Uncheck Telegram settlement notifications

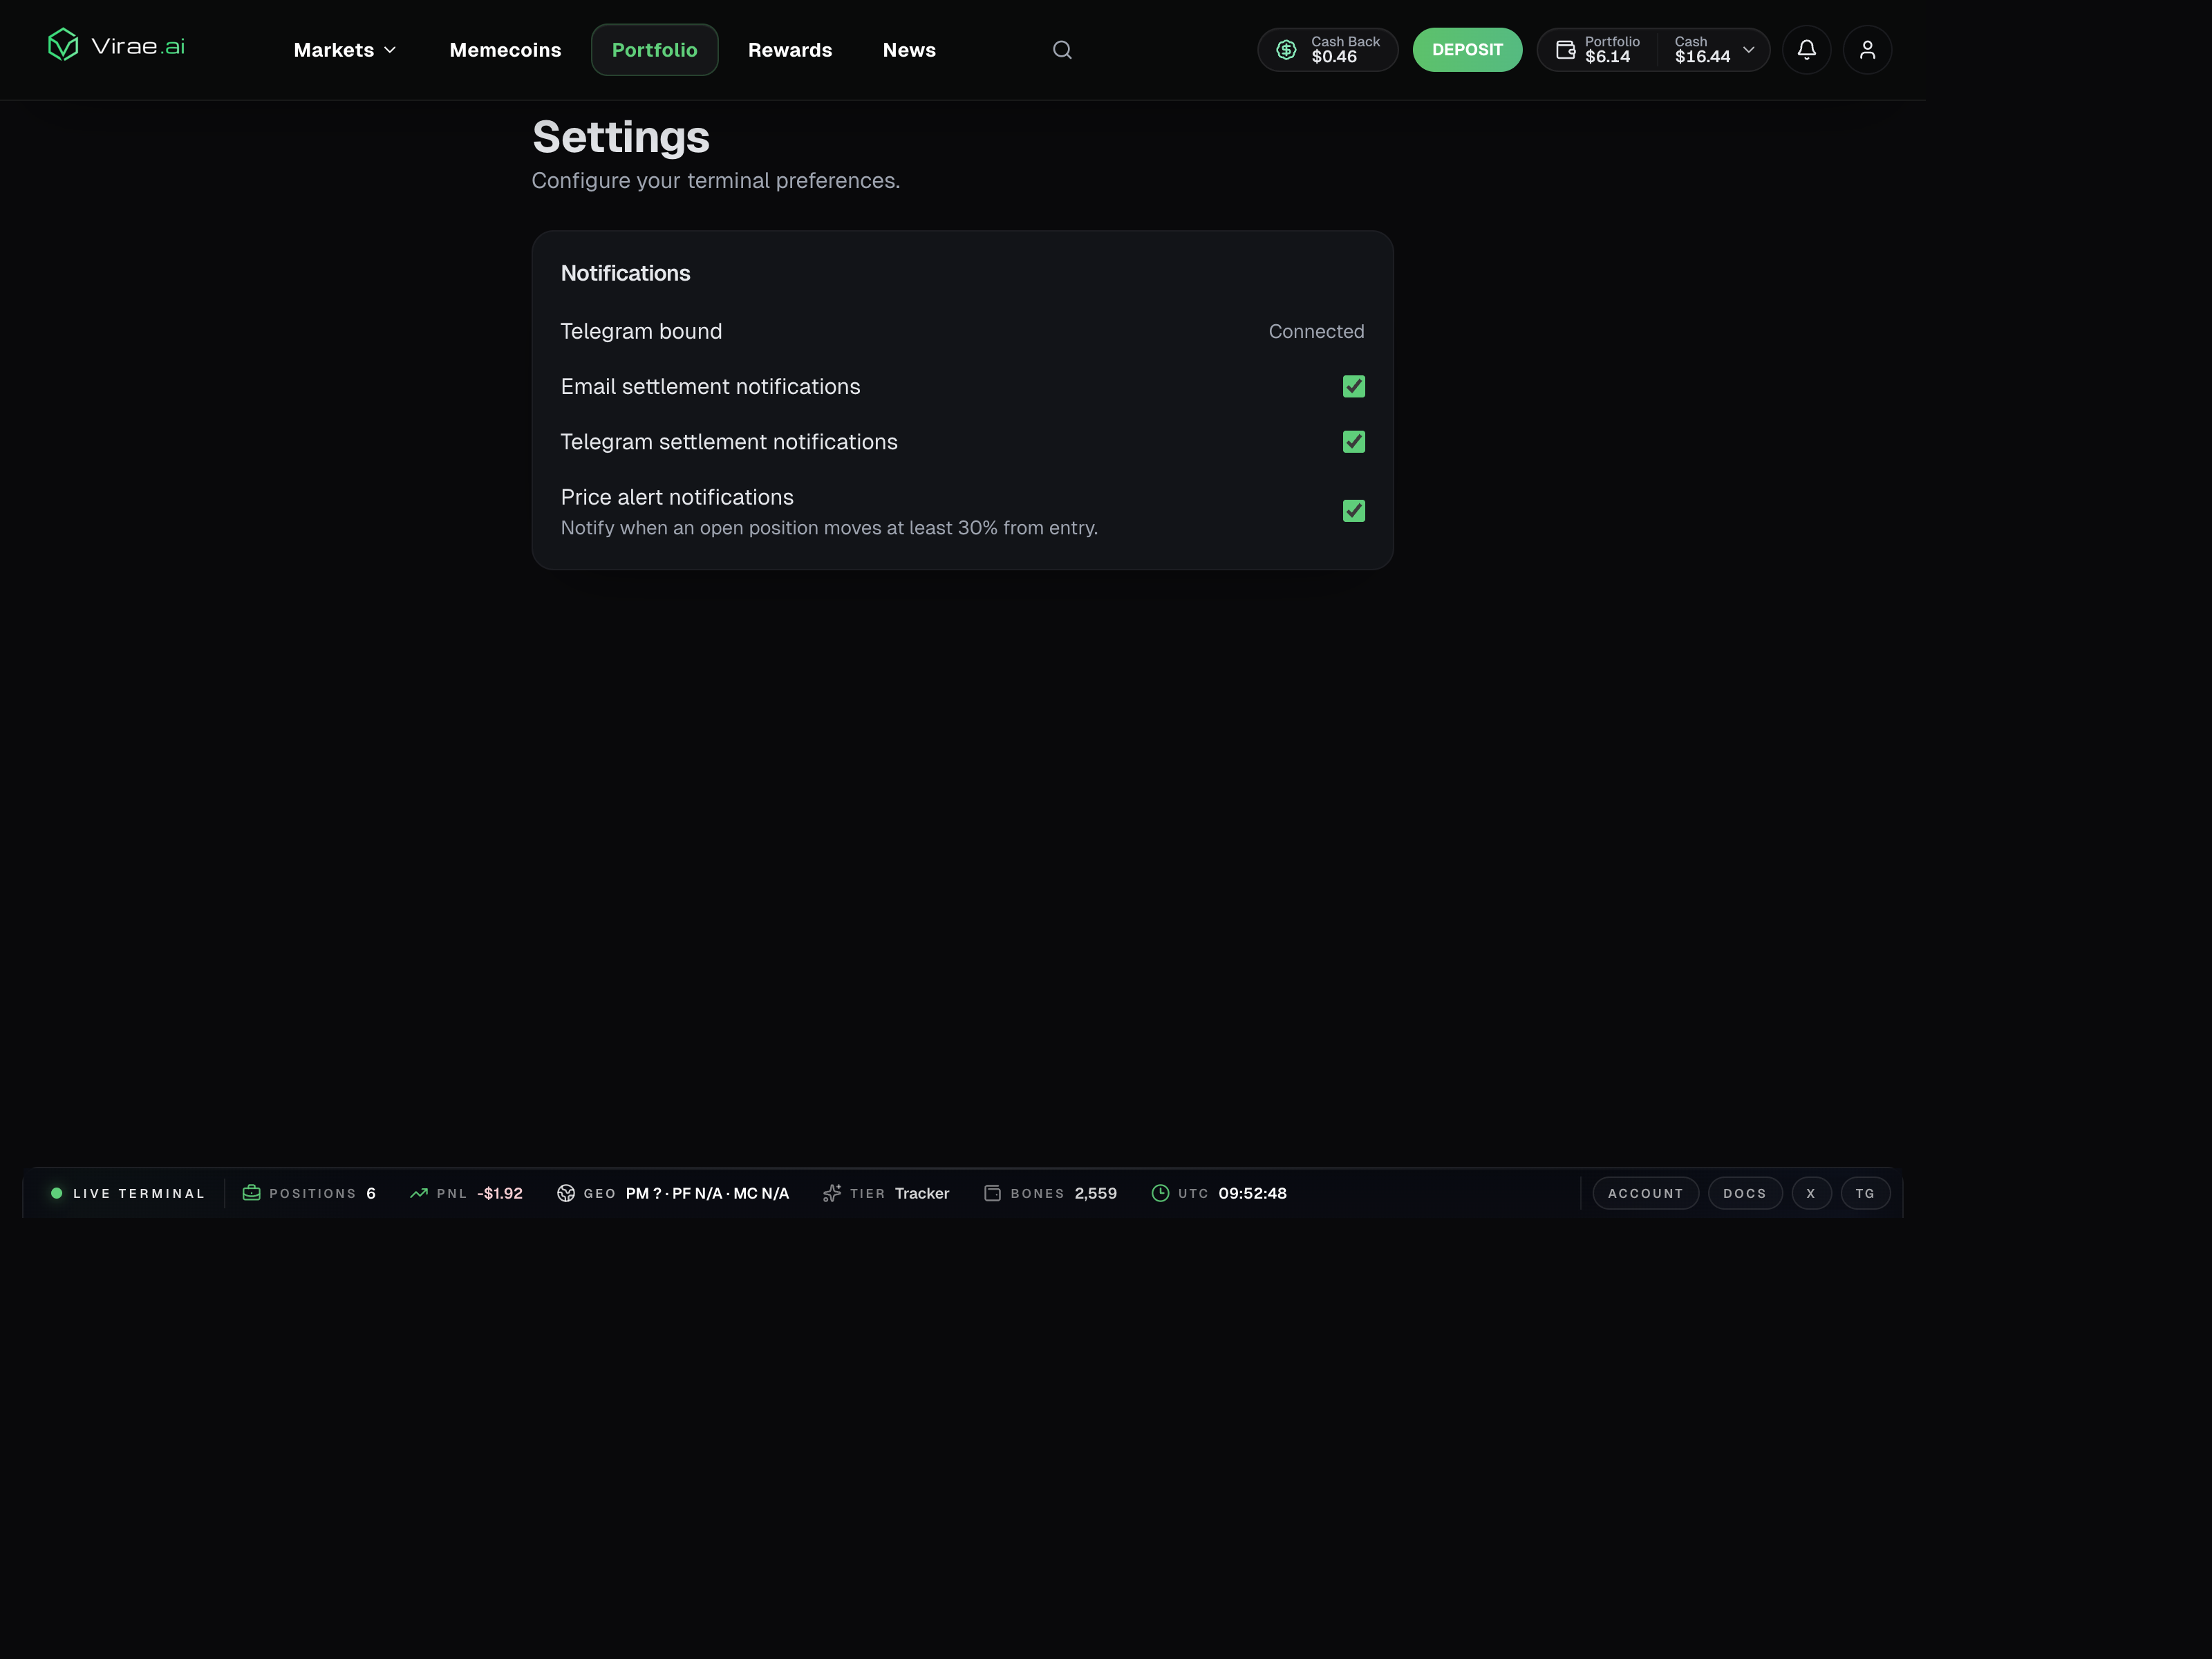pos(1354,442)
